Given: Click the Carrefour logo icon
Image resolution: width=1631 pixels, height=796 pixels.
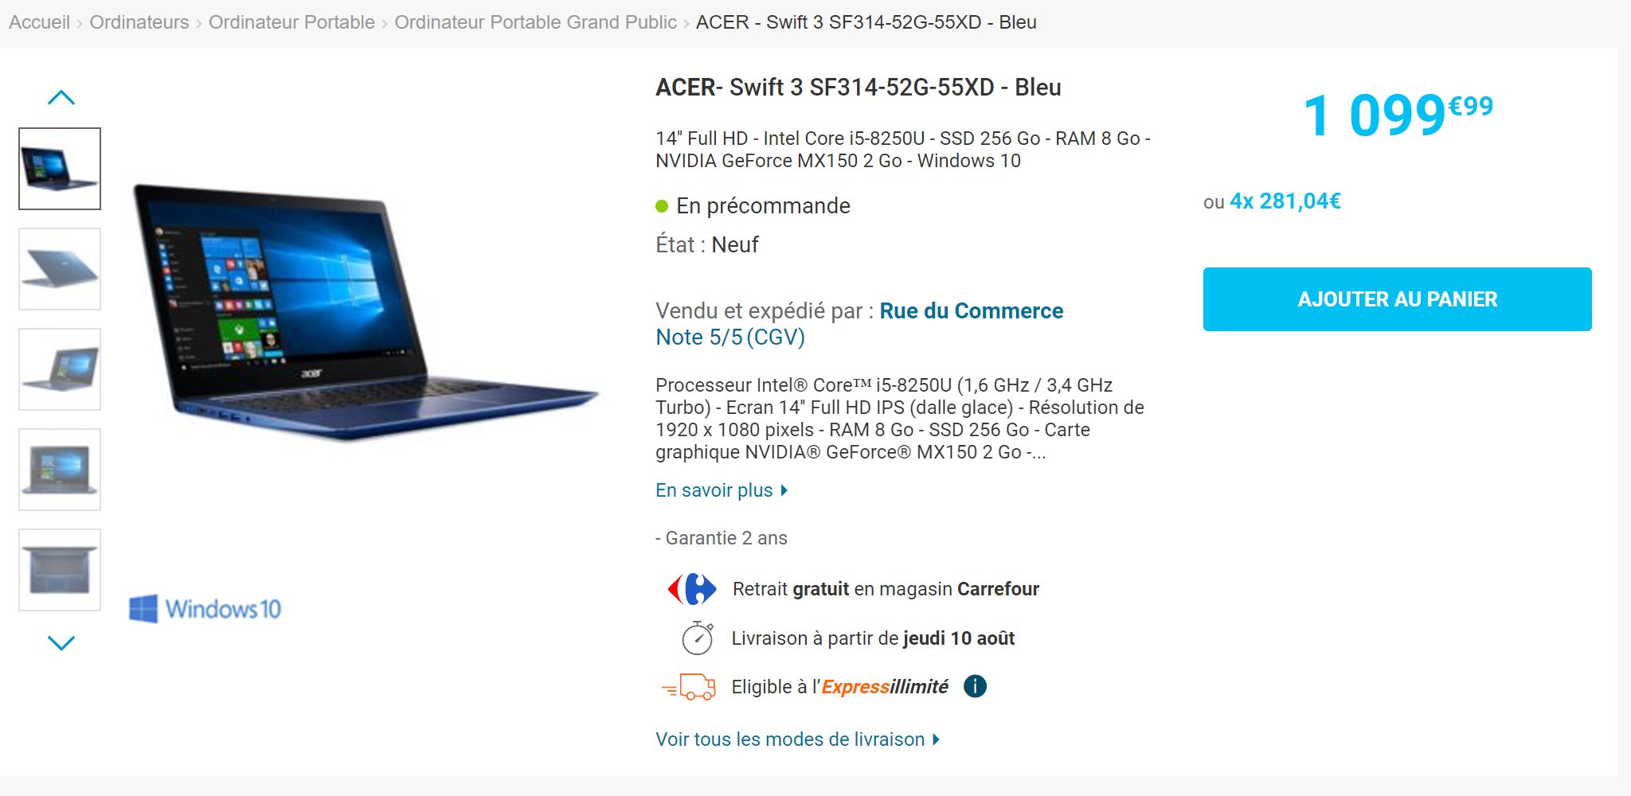Looking at the screenshot, I should [x=692, y=589].
